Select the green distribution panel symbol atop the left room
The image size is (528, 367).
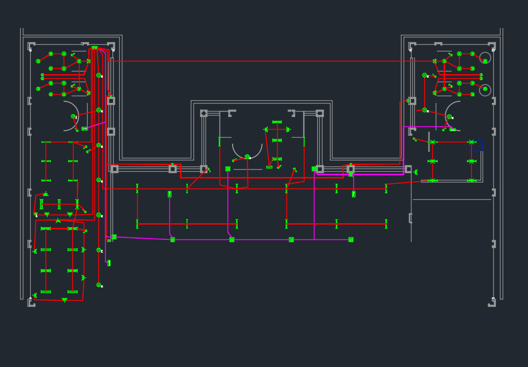(94, 47)
